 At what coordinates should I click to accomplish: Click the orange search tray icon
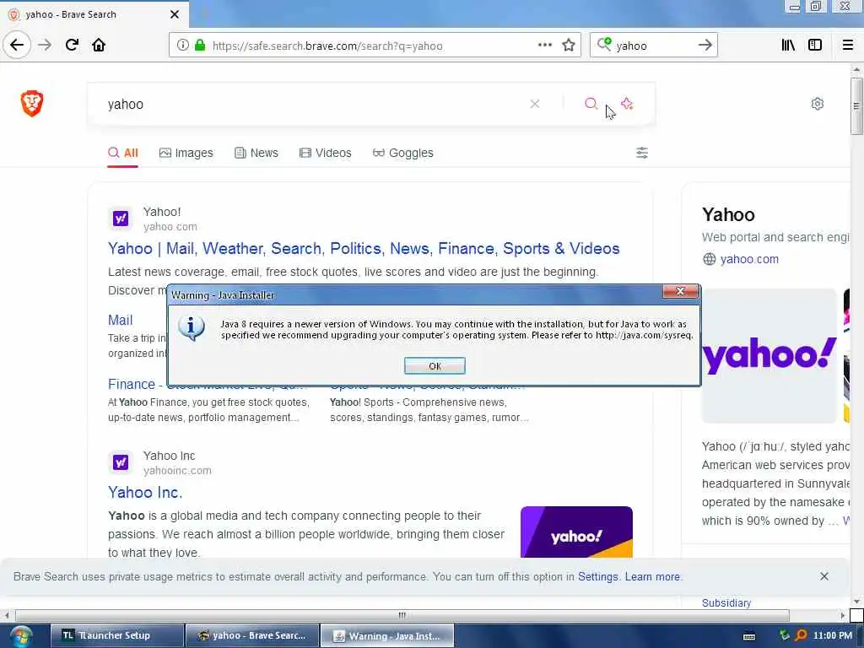pyautogui.click(x=801, y=635)
